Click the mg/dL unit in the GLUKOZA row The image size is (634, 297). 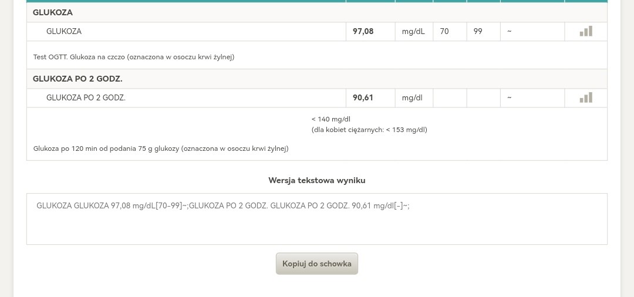click(x=413, y=31)
